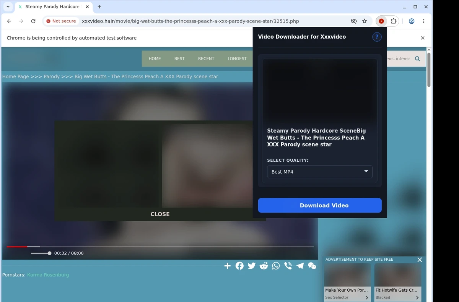
Task: Click the plus icon for more share options
Action: point(227,266)
